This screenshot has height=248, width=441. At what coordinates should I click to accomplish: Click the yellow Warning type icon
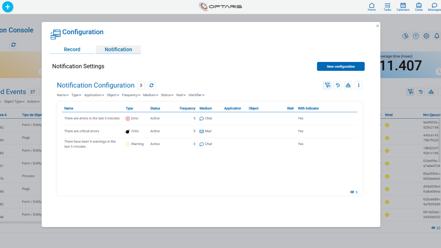pos(128,144)
